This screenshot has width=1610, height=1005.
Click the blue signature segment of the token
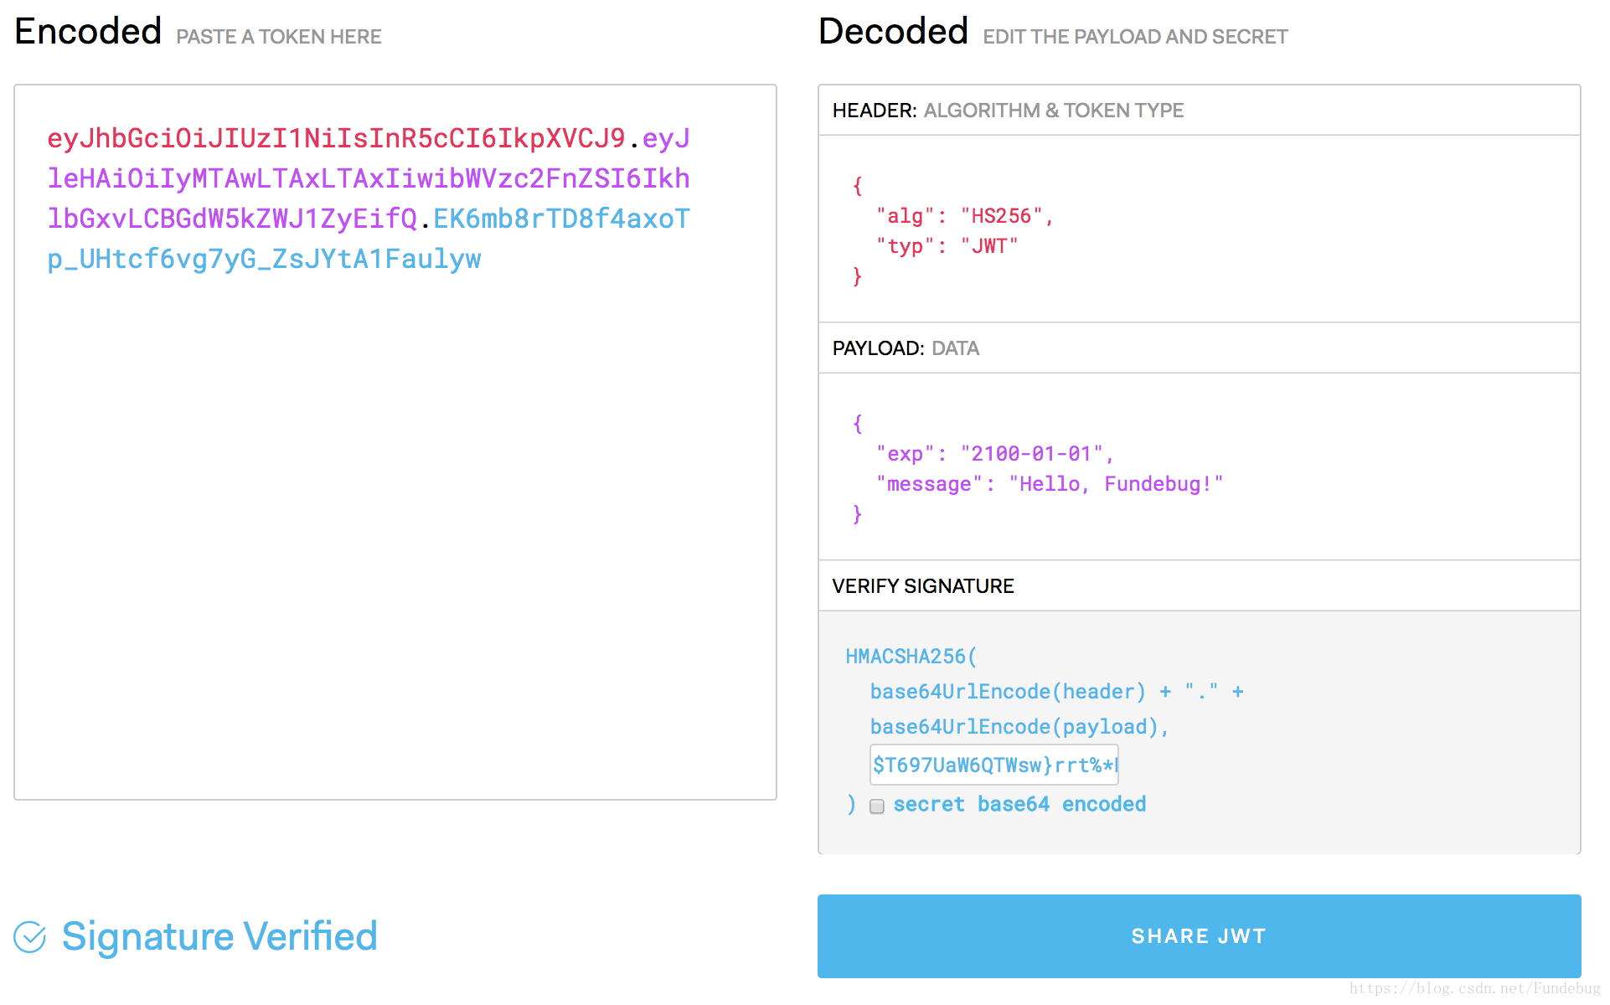(x=264, y=259)
